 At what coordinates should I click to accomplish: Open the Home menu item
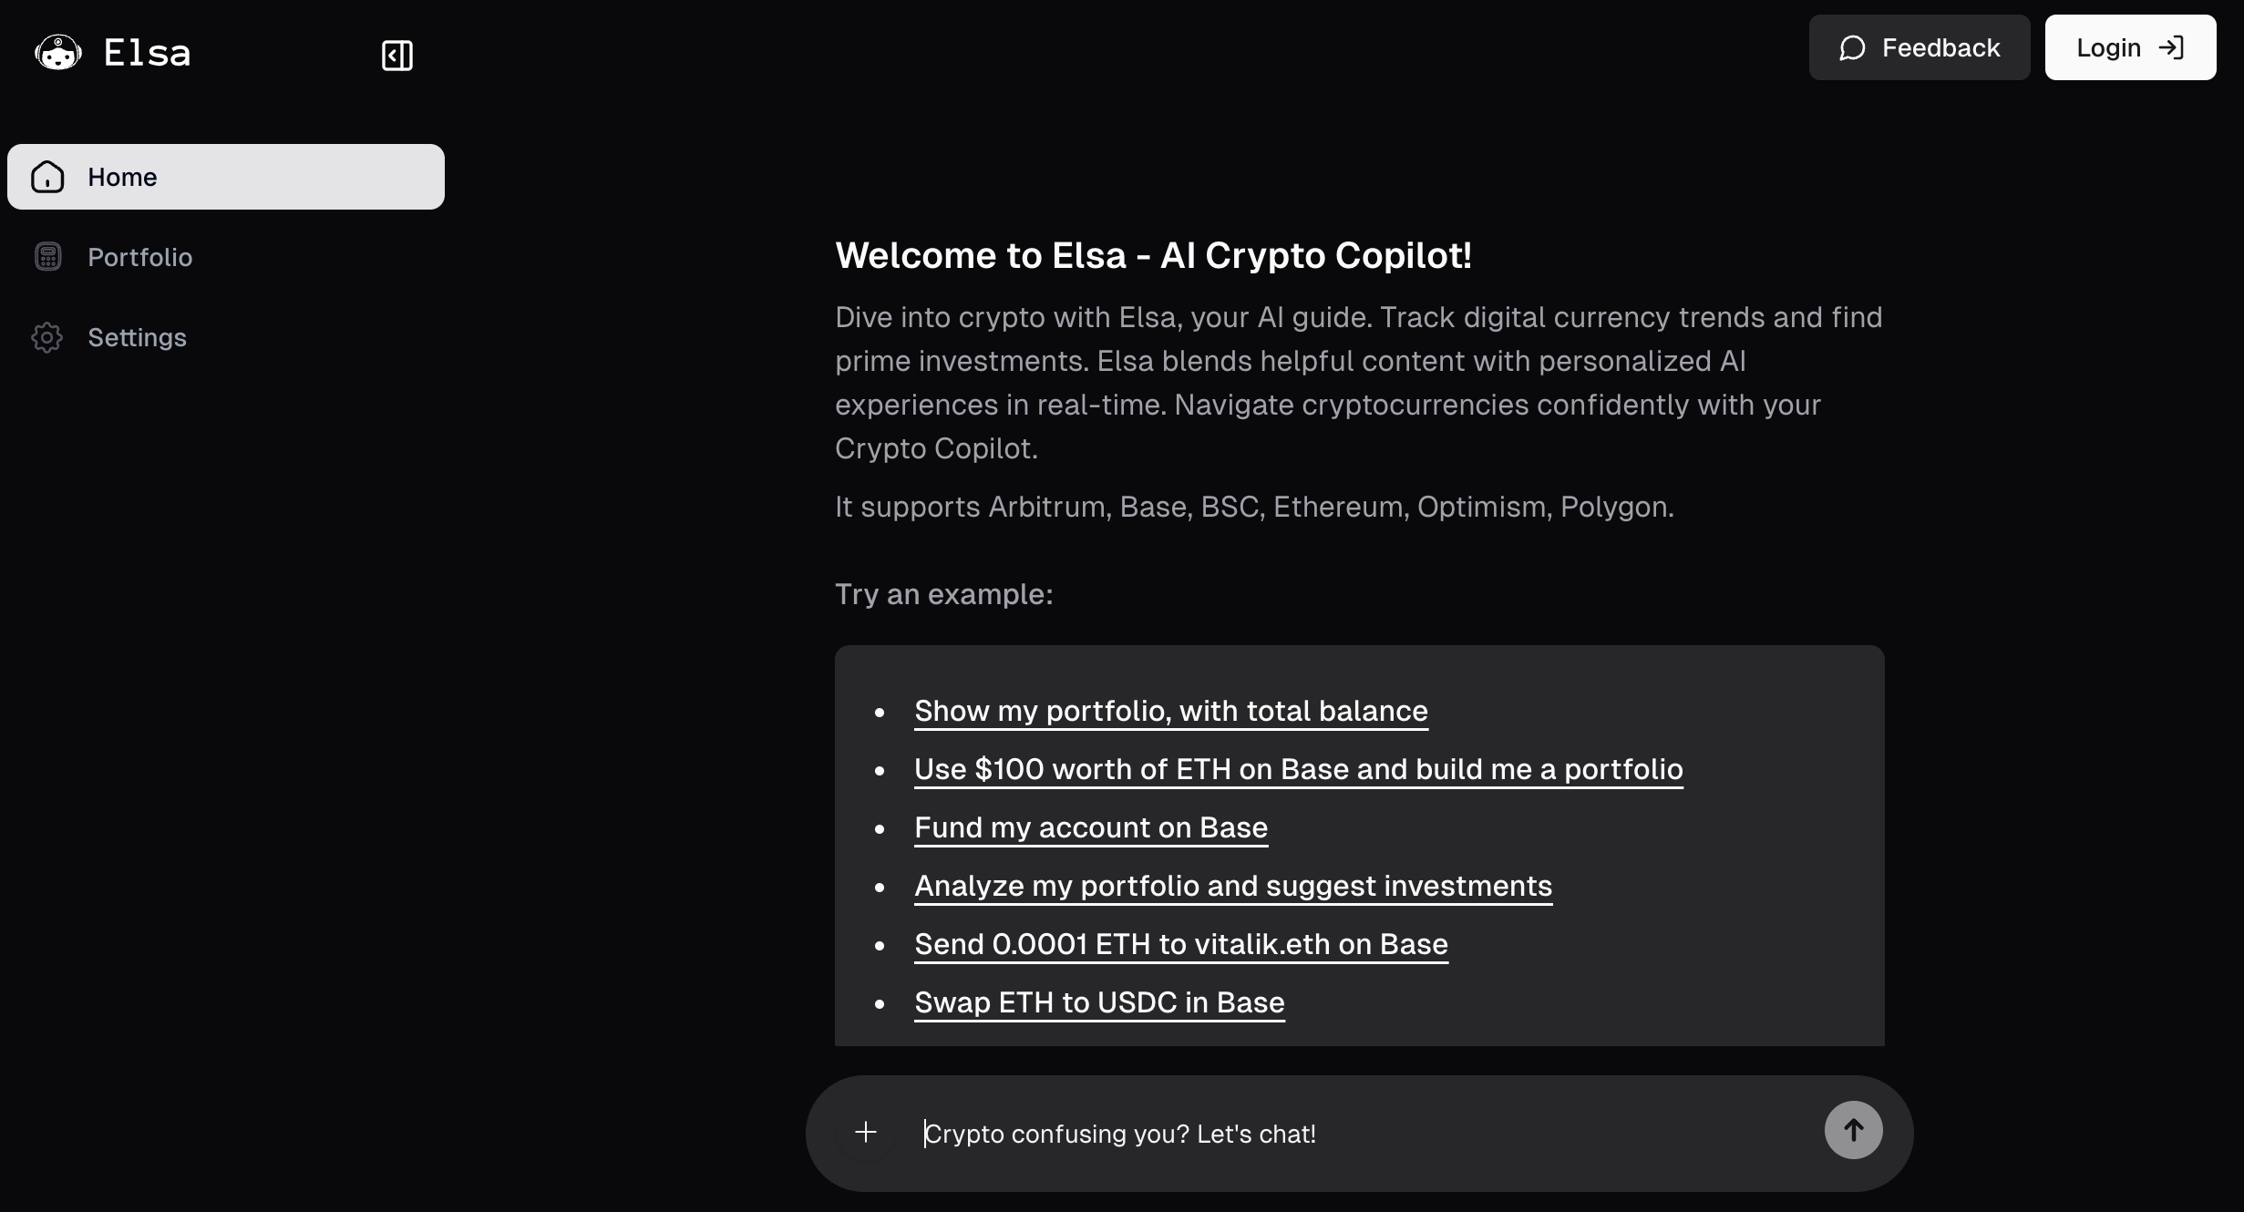point(226,177)
